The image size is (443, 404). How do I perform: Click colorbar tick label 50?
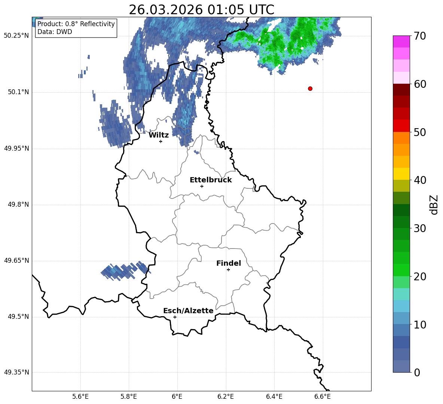pos(420,132)
